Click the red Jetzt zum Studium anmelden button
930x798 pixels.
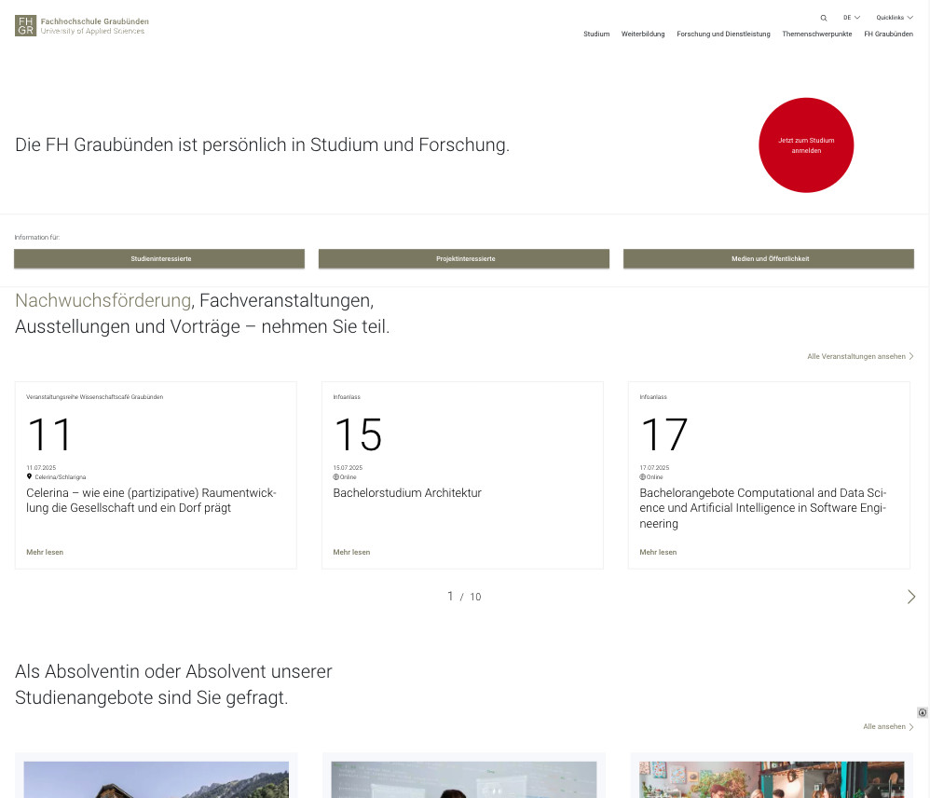click(806, 145)
